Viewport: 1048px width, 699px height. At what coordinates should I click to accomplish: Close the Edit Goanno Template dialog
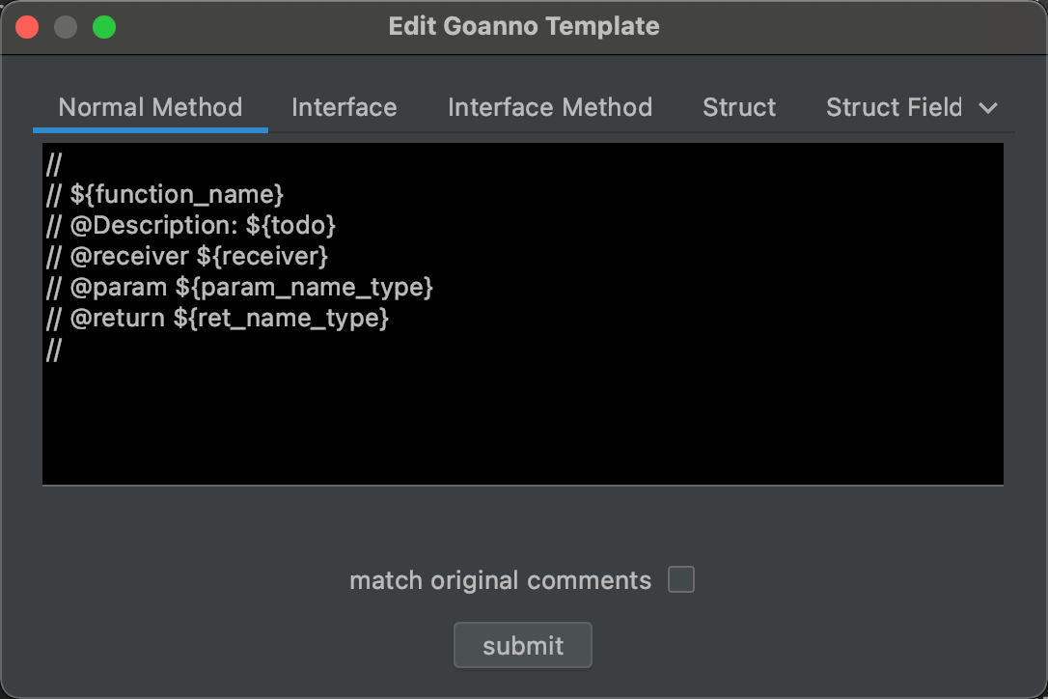click(x=27, y=27)
